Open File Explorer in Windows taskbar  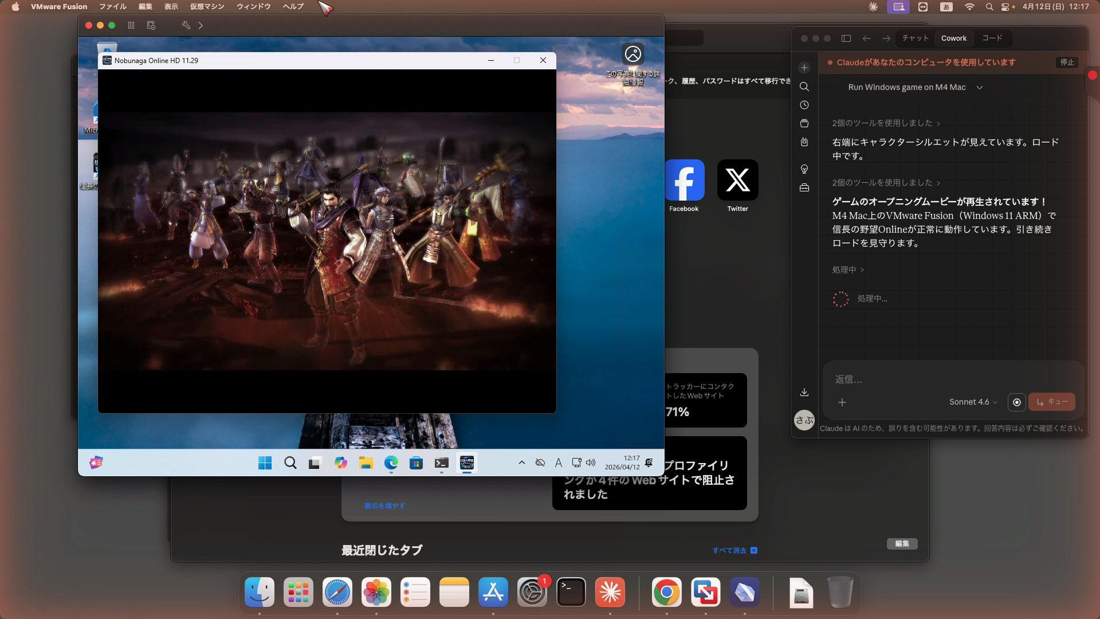point(366,463)
